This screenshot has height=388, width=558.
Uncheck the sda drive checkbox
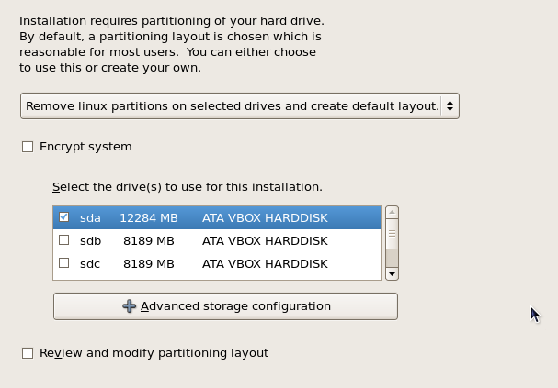coord(63,217)
